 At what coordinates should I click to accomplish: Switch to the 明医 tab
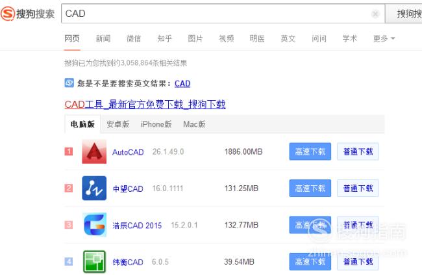point(257,38)
